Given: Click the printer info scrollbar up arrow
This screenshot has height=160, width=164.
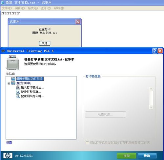Looking at the screenshot, I should pos(151,89).
